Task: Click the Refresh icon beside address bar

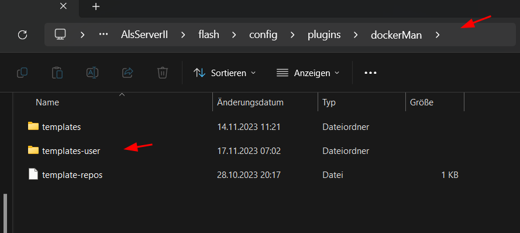Action: coord(23,35)
